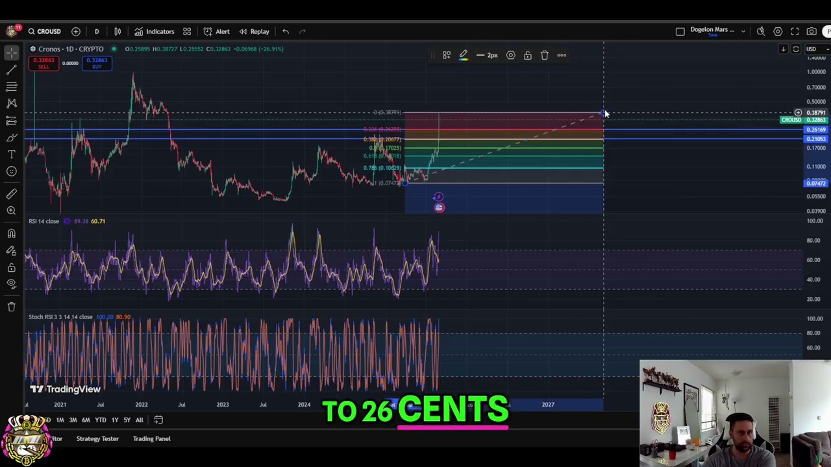The width and height of the screenshot is (831, 467).
Task: Add a symbol to compare
Action: click(76, 31)
